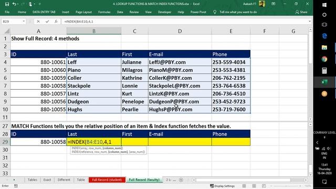This screenshot has width=336, height=189.
Task: Click the macro recording status bar icon
Action: coord(16,186)
